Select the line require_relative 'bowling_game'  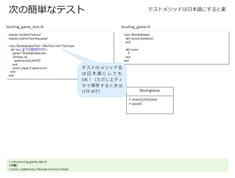28,38
